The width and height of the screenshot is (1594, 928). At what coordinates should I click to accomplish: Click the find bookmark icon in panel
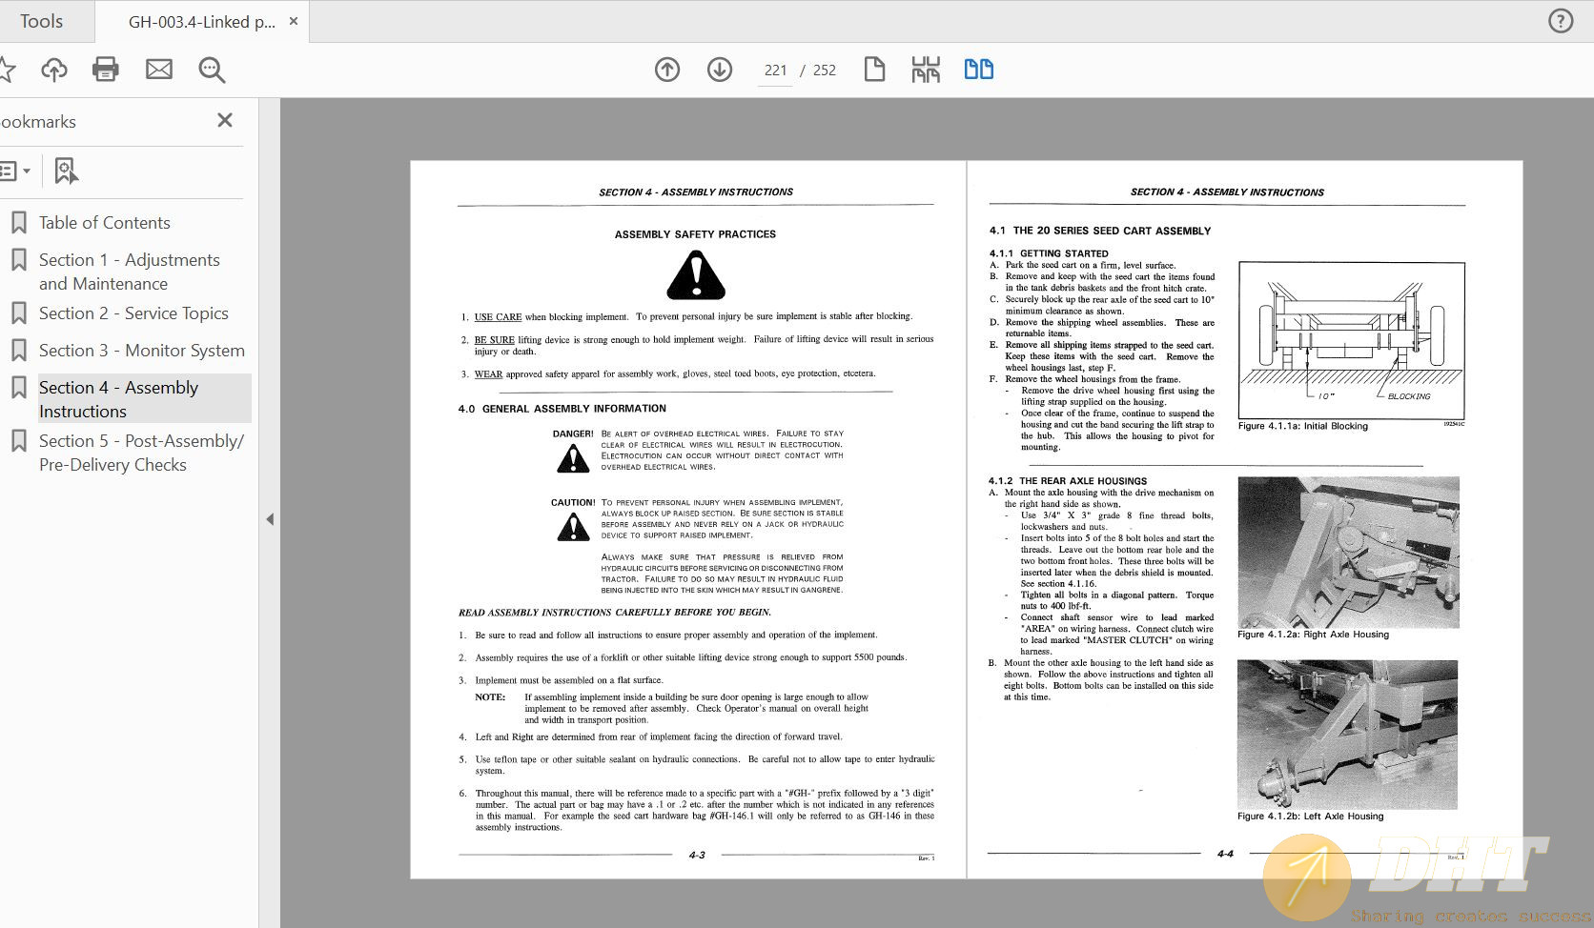(x=65, y=171)
